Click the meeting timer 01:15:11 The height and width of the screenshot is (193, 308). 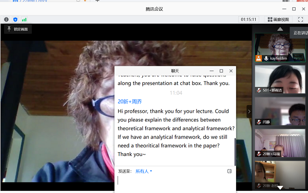(x=248, y=20)
